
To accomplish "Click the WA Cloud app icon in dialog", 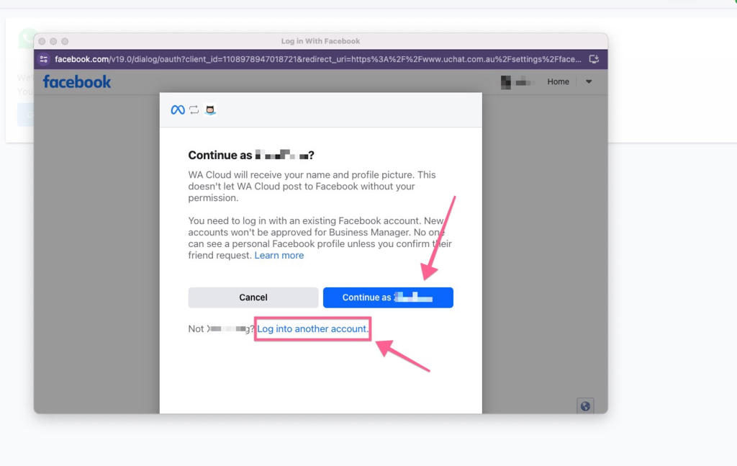I will pos(210,110).
